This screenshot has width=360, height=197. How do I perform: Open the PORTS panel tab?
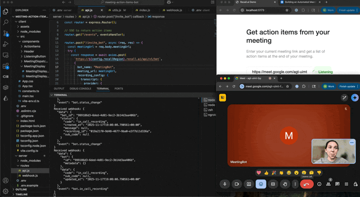click(119, 89)
